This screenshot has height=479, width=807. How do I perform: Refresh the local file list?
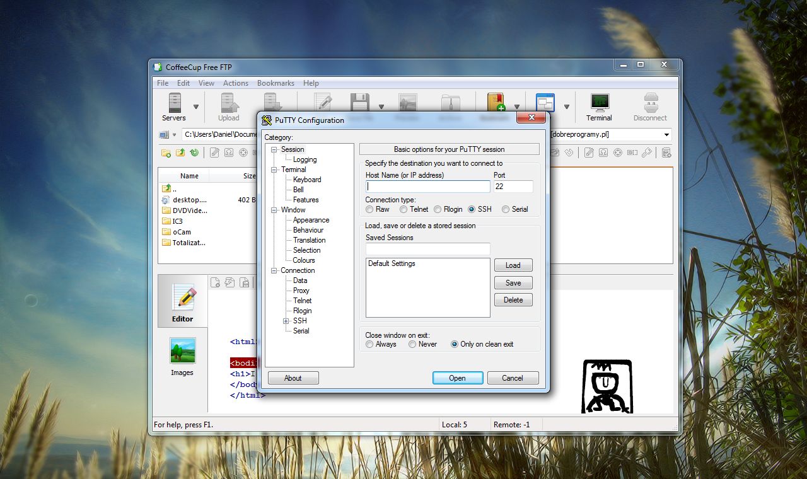coord(194,153)
